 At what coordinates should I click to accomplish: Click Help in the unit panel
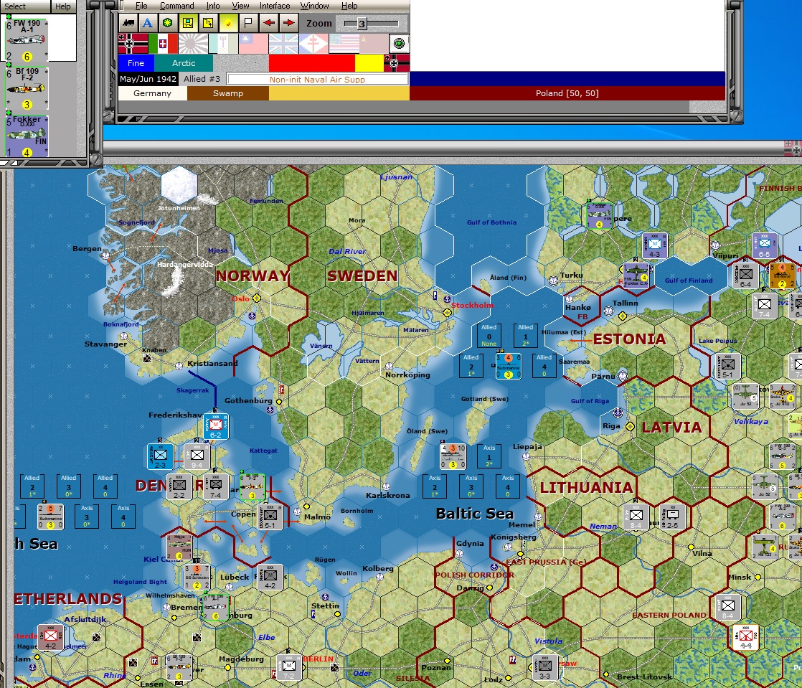click(63, 6)
